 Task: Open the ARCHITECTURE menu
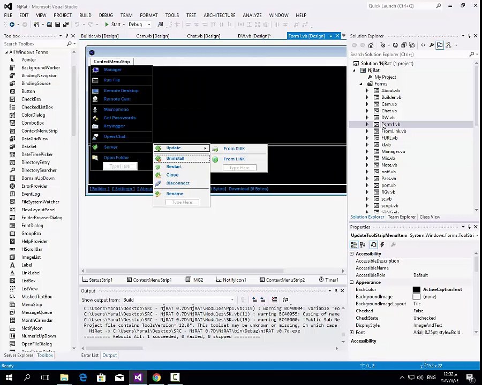click(220, 15)
